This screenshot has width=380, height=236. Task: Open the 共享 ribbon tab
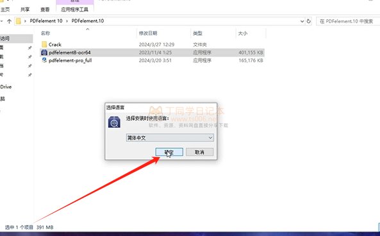point(25,10)
